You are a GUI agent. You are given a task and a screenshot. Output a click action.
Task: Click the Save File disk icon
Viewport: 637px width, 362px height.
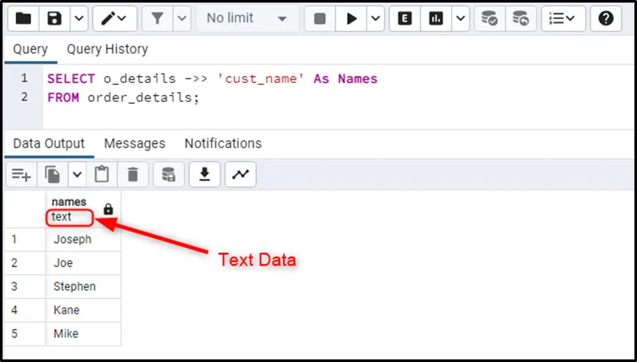click(x=54, y=19)
